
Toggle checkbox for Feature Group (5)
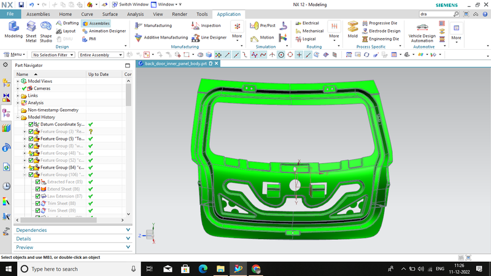(31, 139)
